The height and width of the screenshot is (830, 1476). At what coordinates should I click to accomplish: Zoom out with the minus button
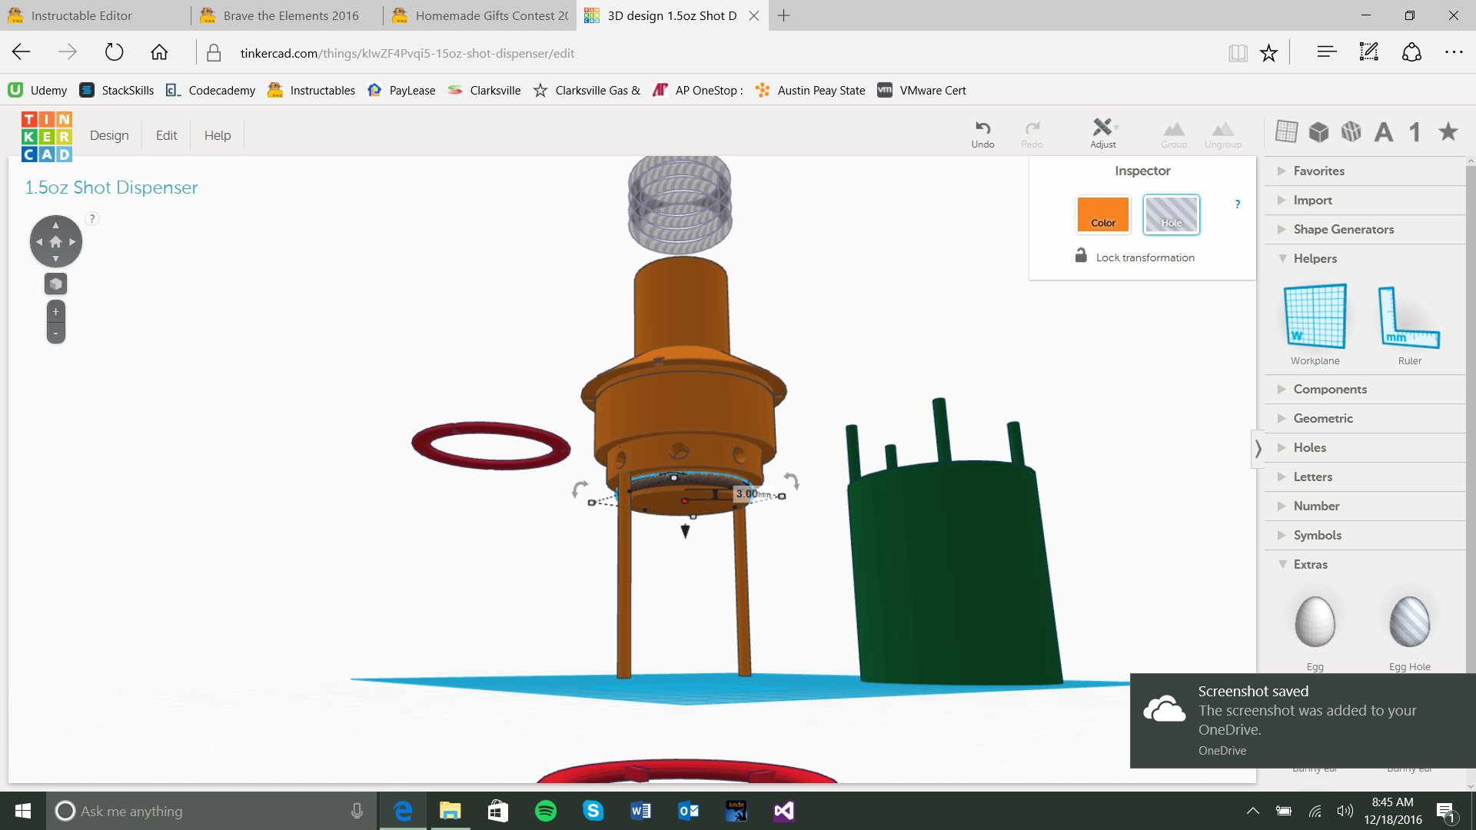click(55, 333)
